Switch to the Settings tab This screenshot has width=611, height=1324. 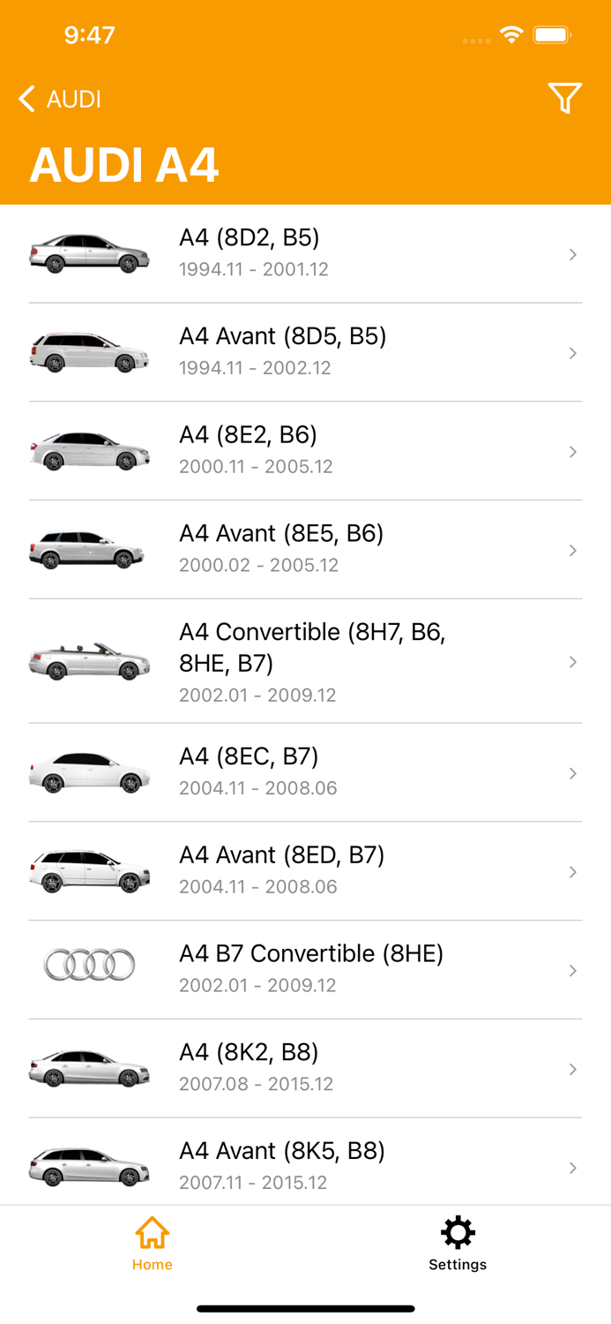458,1243
